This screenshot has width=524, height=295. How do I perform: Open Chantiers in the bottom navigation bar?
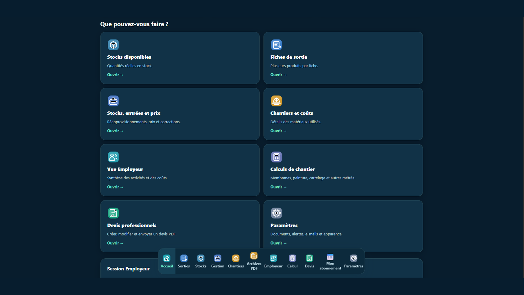tap(236, 261)
